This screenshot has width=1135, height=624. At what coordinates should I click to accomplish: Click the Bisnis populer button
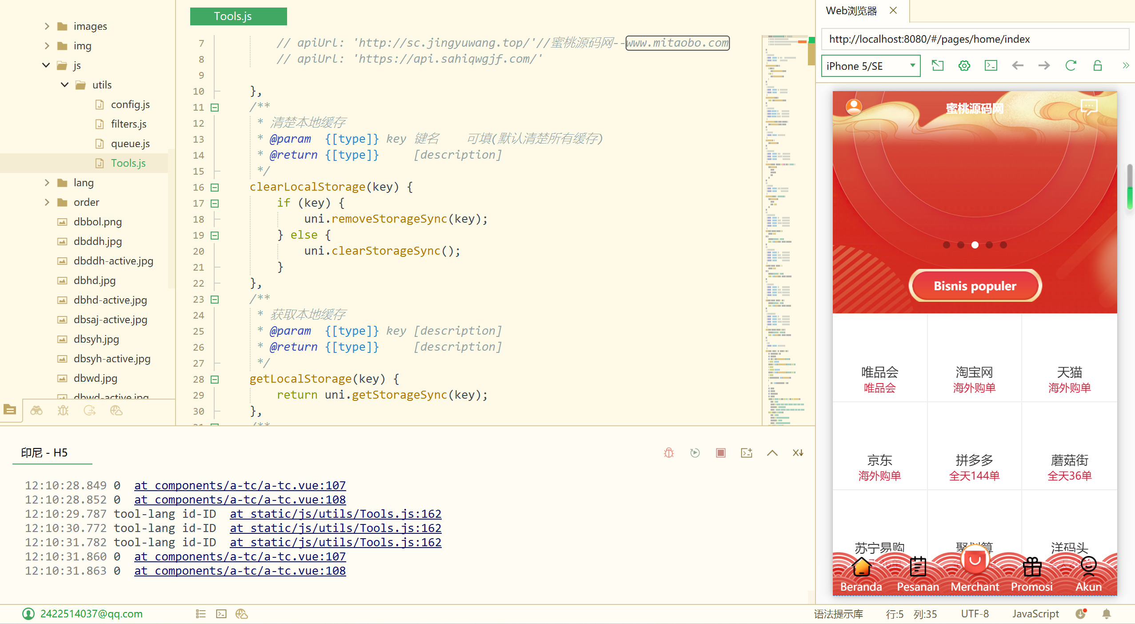pos(975,286)
